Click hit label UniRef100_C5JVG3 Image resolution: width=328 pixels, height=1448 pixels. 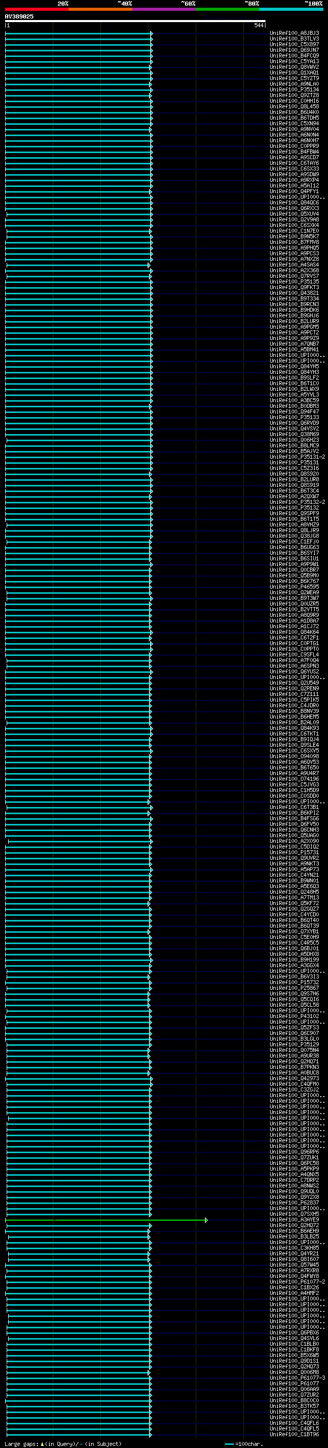pos(294,785)
